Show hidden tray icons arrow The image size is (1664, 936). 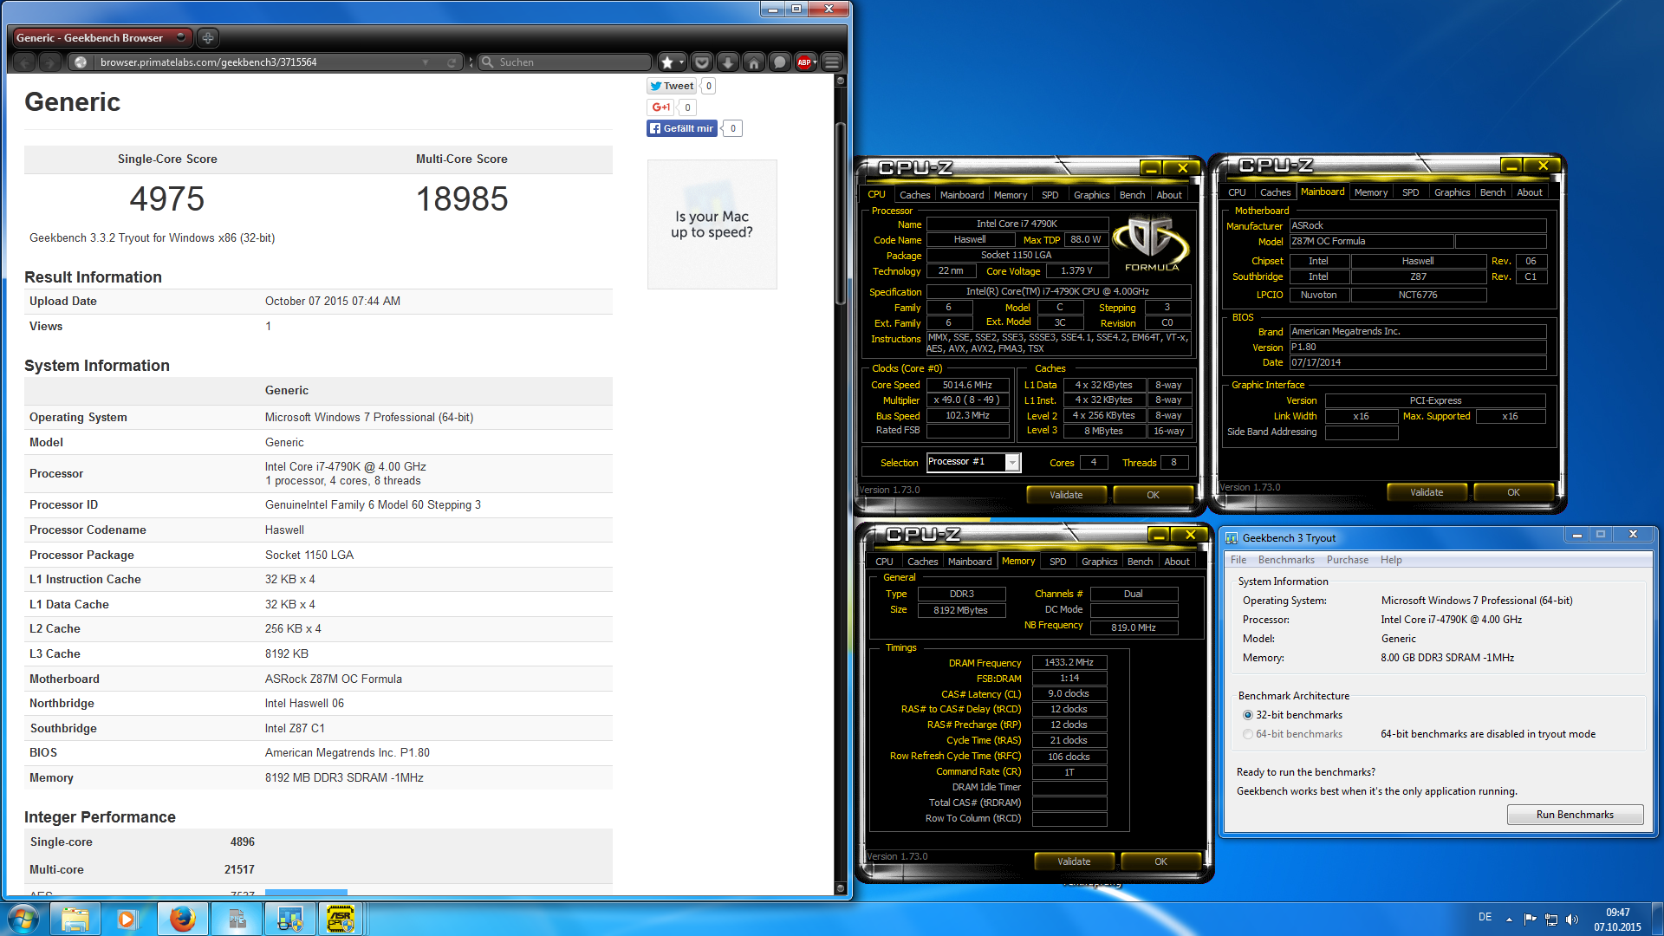click(1509, 920)
